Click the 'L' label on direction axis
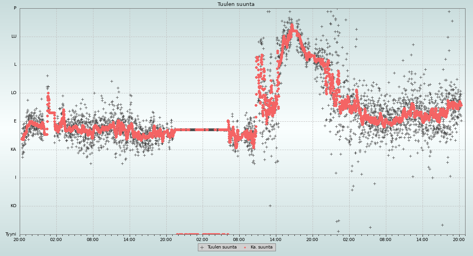 coord(15,65)
